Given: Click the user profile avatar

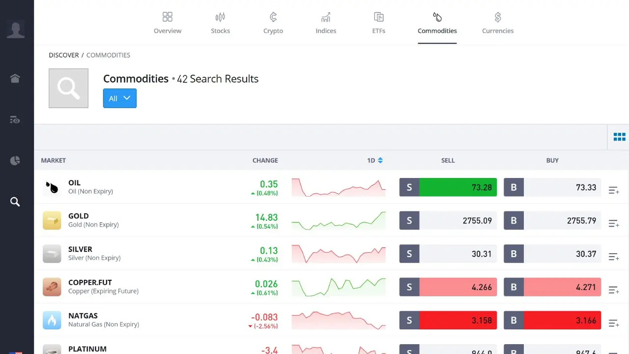Looking at the screenshot, I should 16,29.
